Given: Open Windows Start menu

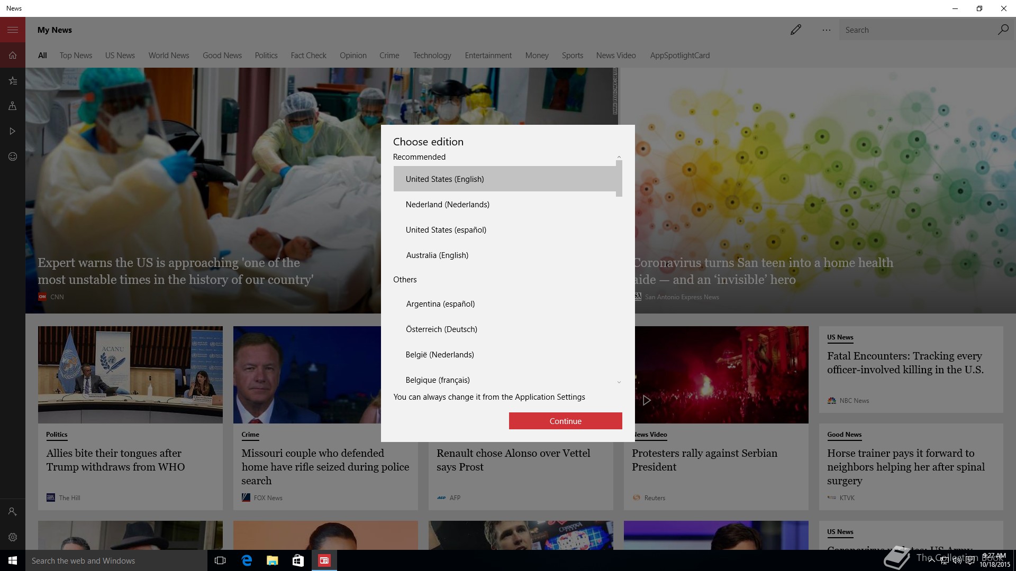Looking at the screenshot, I should pos(13,560).
